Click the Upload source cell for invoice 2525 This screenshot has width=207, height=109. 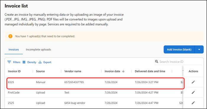click(41, 103)
